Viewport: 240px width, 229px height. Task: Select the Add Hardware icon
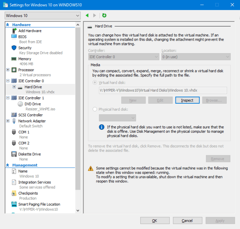pyautogui.click(x=14, y=31)
